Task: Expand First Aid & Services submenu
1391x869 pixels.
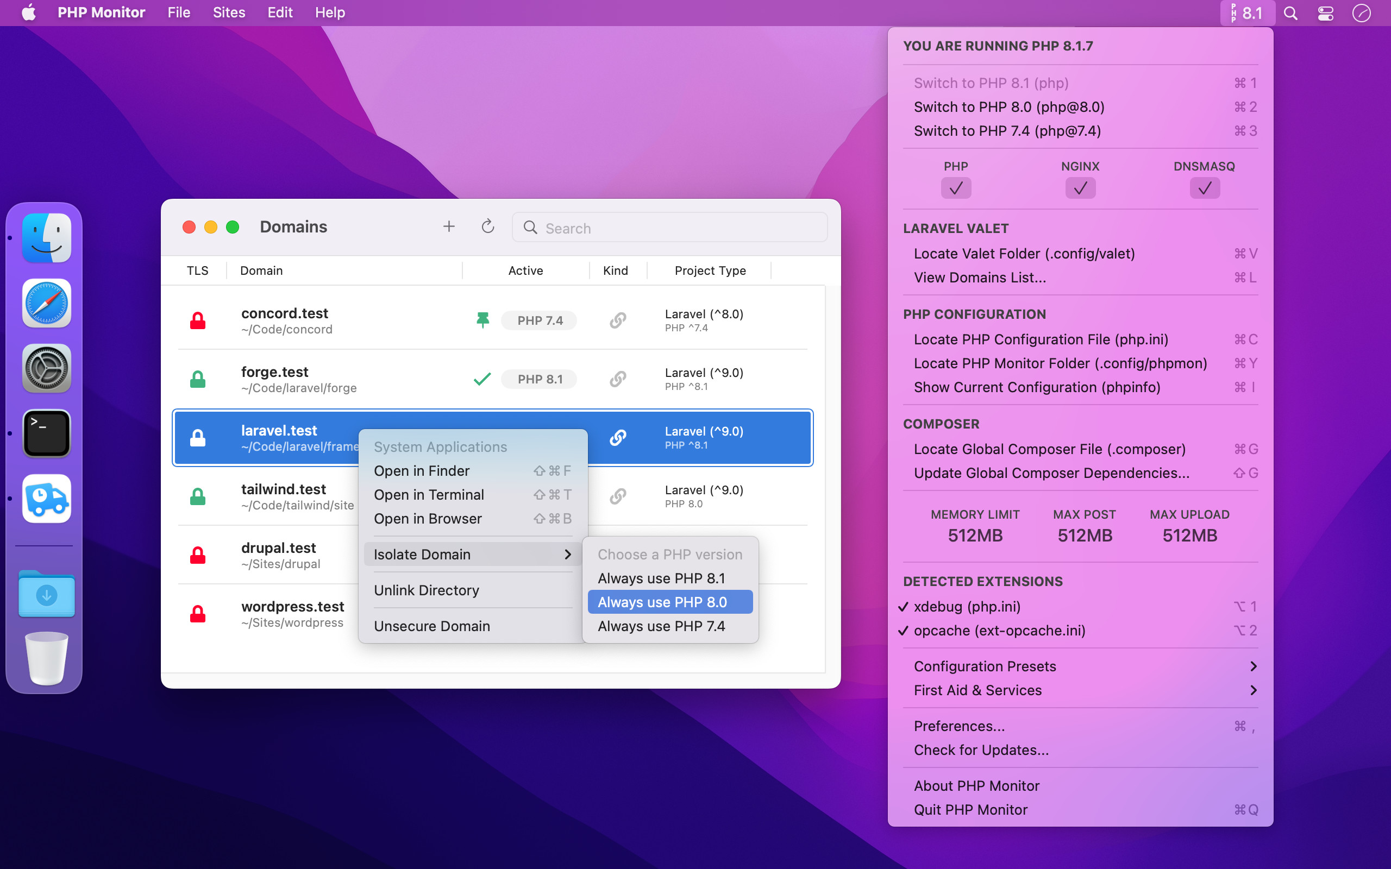Action: (1080, 690)
